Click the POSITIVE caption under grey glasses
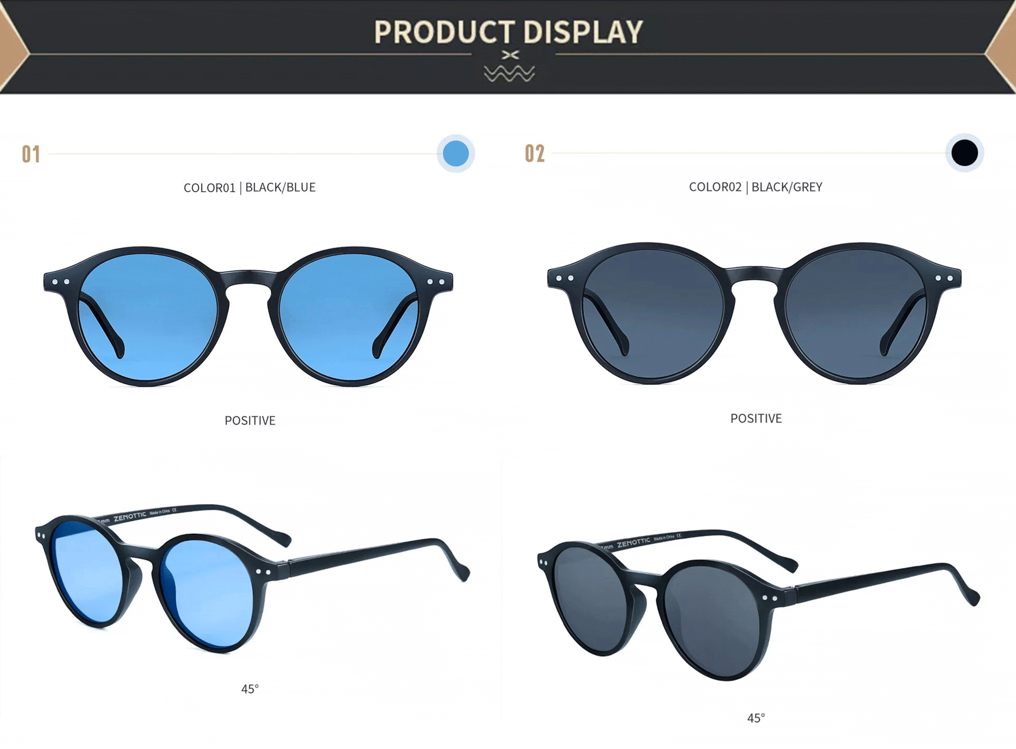Viewport: 1016px width, 749px height. (756, 418)
